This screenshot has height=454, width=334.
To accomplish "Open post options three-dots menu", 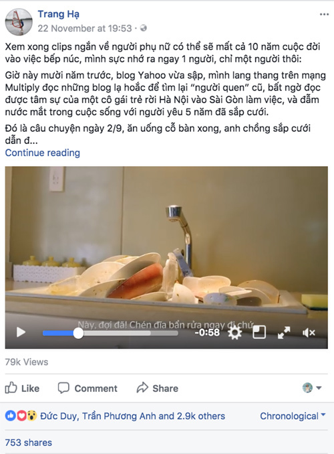I will coord(324,15).
